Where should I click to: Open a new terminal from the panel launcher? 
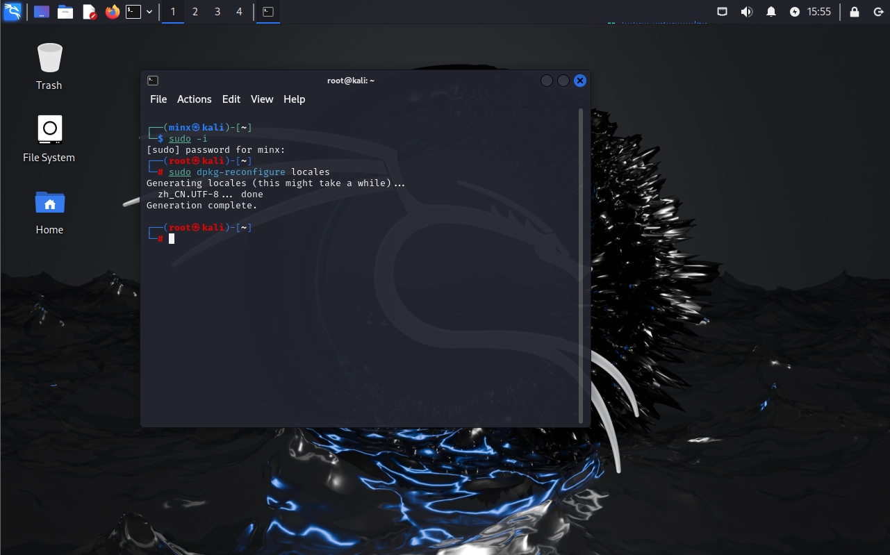pos(133,12)
